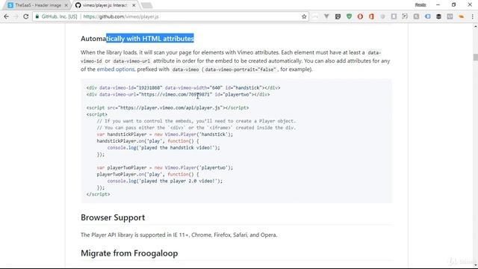Image resolution: width=478 pixels, height=269 pixels.
Task: Click the page vertical scrollbar thumb
Action: (475, 57)
